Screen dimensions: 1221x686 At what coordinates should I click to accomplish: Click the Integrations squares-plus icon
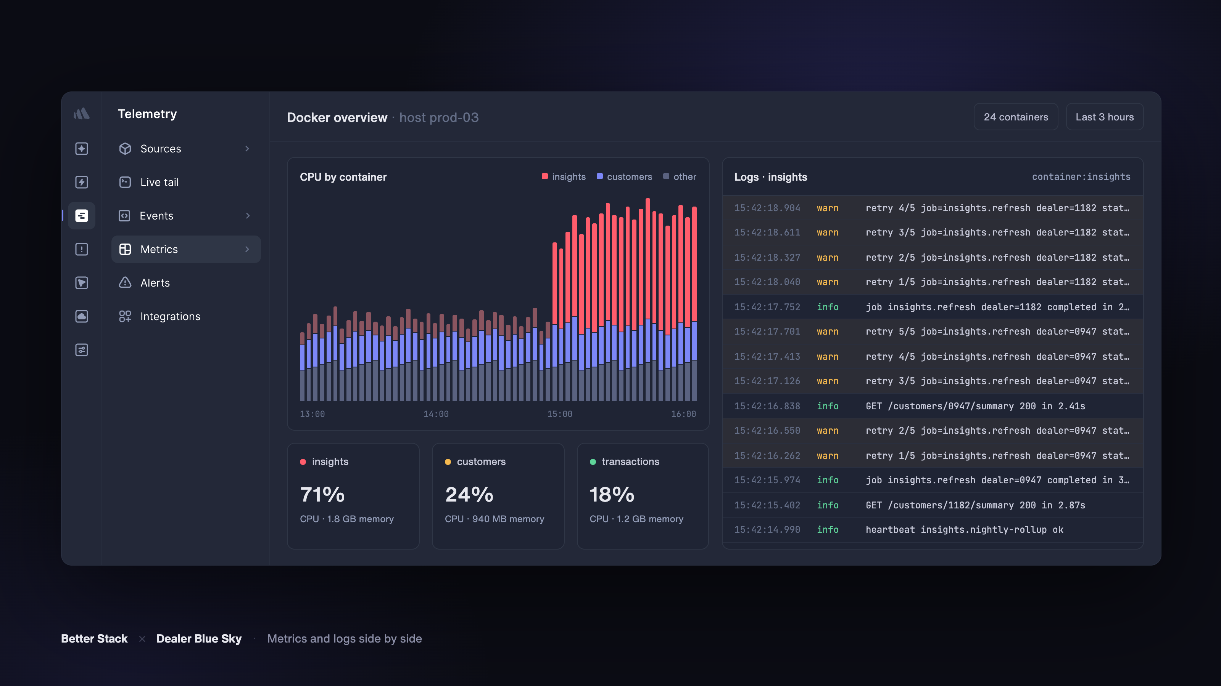[125, 316]
